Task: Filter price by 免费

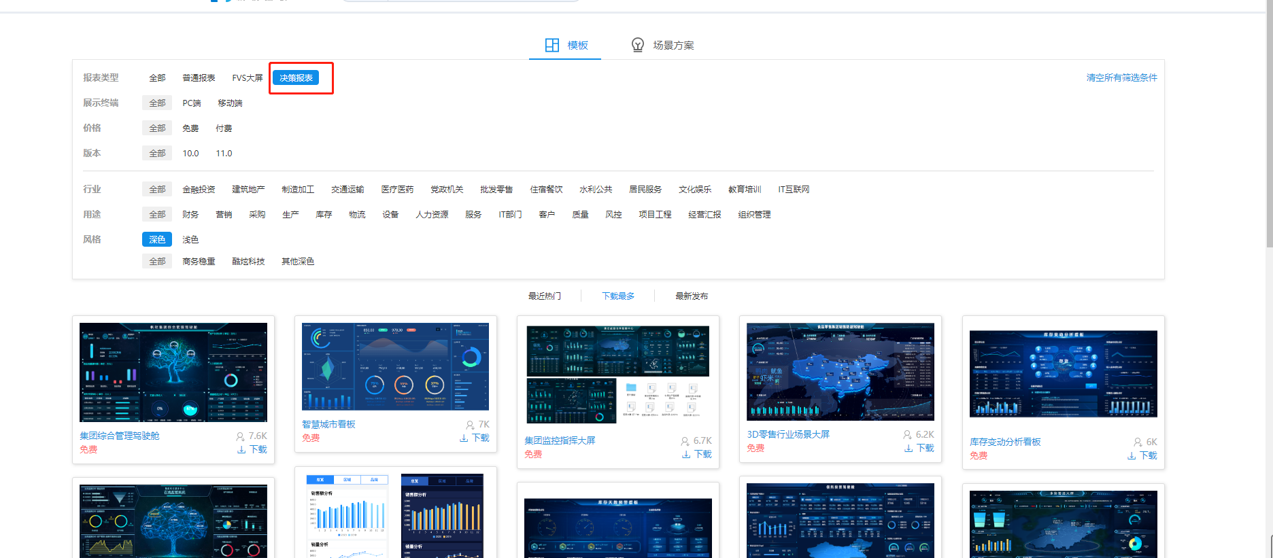Action: click(x=190, y=128)
